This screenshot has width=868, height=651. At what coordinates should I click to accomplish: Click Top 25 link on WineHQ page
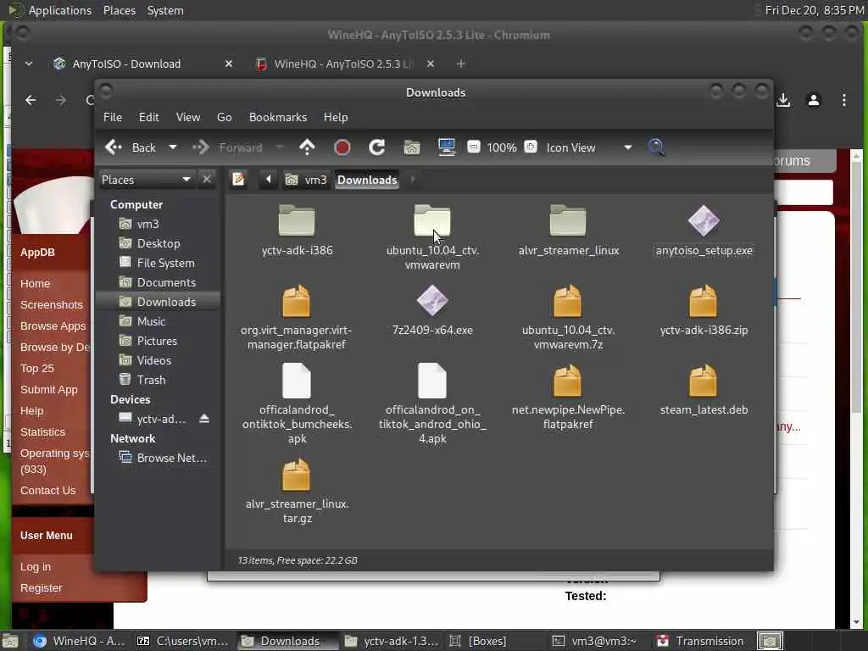click(x=37, y=368)
